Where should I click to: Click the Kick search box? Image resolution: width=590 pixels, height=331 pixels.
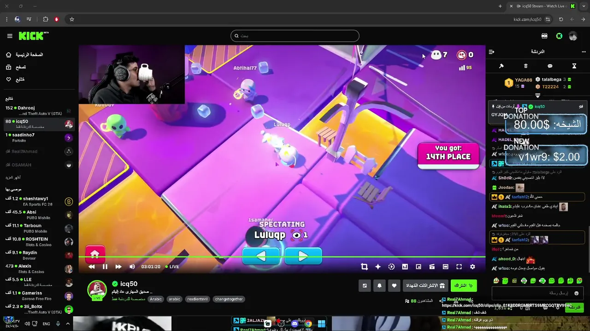pyautogui.click(x=295, y=36)
